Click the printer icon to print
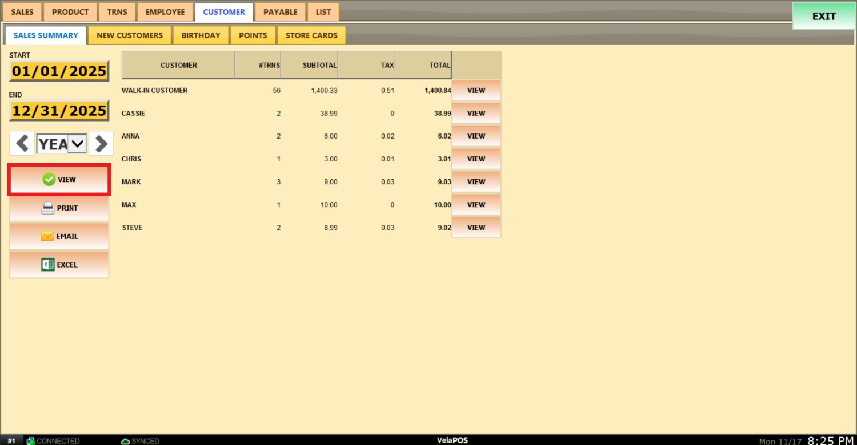857x445 pixels. coord(48,208)
